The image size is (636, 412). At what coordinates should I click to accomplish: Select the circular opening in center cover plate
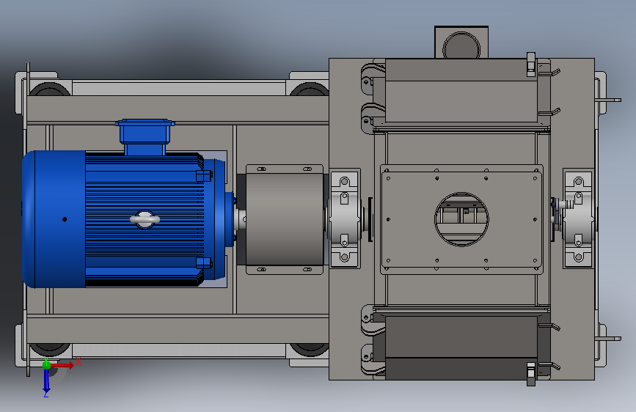click(461, 219)
